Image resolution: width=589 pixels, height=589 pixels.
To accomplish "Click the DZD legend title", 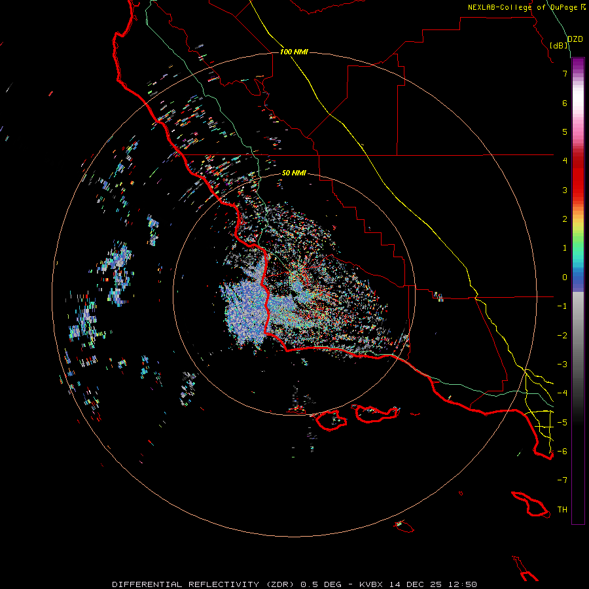I will tap(575, 39).
